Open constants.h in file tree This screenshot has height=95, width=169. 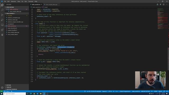click(x=11, y=24)
